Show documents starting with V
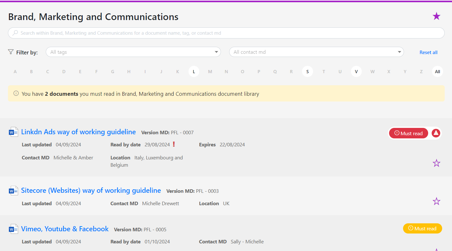 [356, 72]
